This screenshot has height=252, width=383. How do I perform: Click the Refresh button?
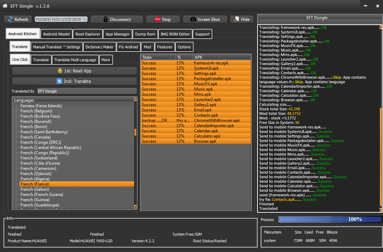point(18,19)
